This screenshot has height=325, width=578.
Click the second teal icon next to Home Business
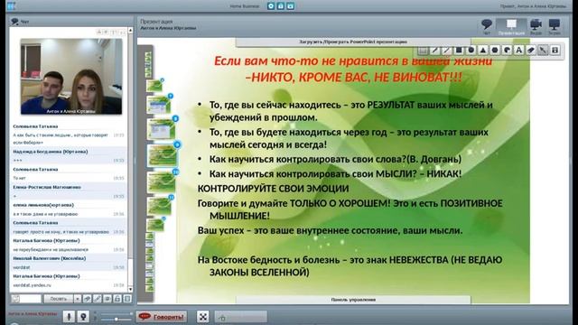pos(281,6)
